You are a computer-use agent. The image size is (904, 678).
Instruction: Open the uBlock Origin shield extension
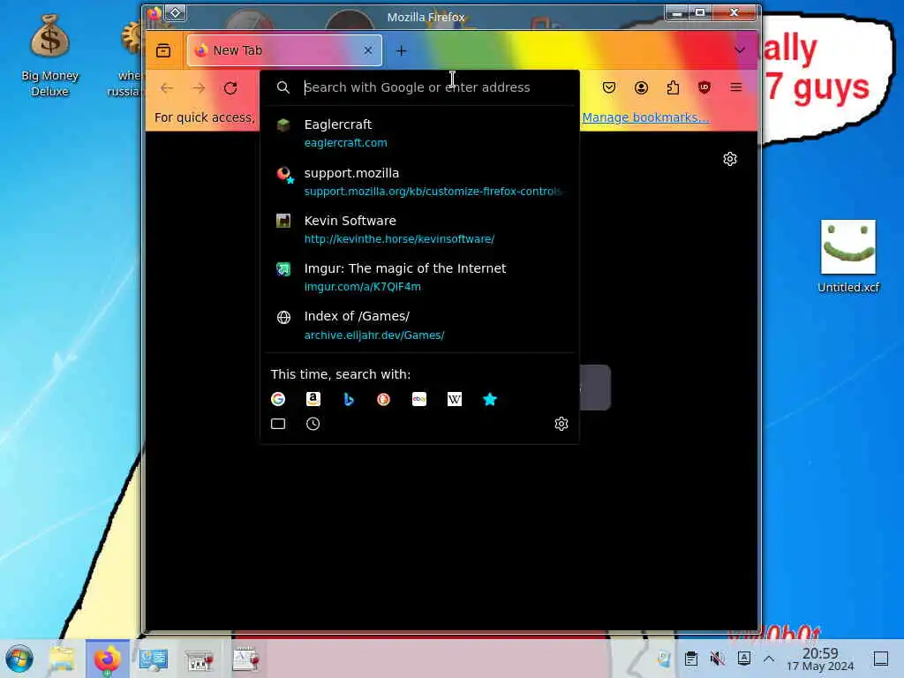tap(704, 87)
